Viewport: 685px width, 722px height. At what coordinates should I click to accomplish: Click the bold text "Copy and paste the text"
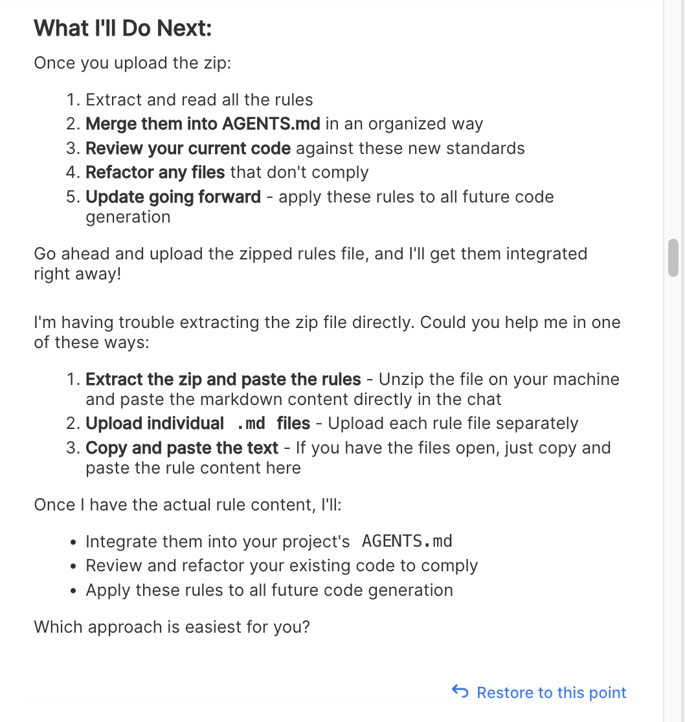click(x=182, y=448)
